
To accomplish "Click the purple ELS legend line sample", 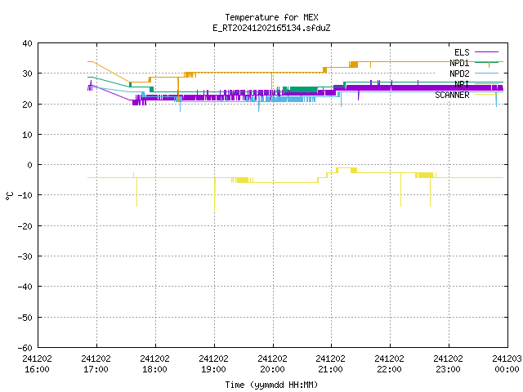I will [x=486, y=52].
